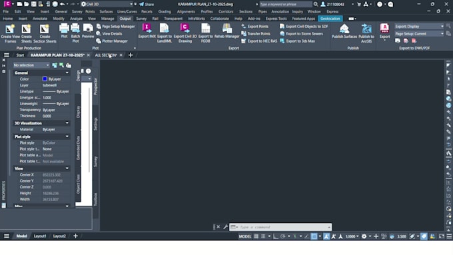The image size is (453, 255).
Task: Switch to the Output ribbon tab
Action: [x=125, y=19]
